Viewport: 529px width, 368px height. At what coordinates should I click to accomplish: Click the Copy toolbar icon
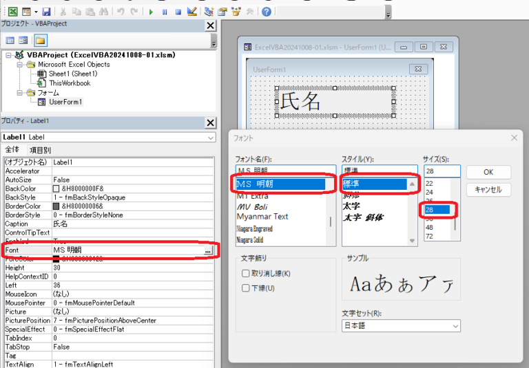pos(76,12)
